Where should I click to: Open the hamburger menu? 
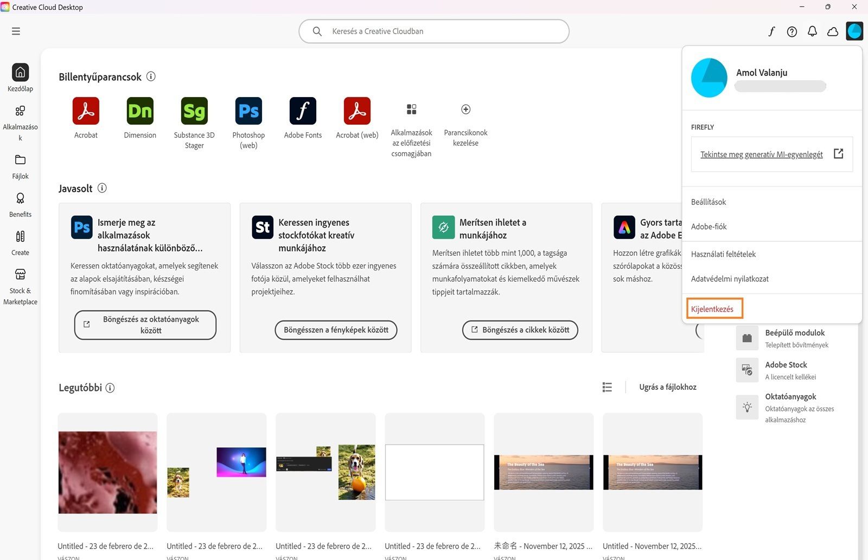coord(16,31)
